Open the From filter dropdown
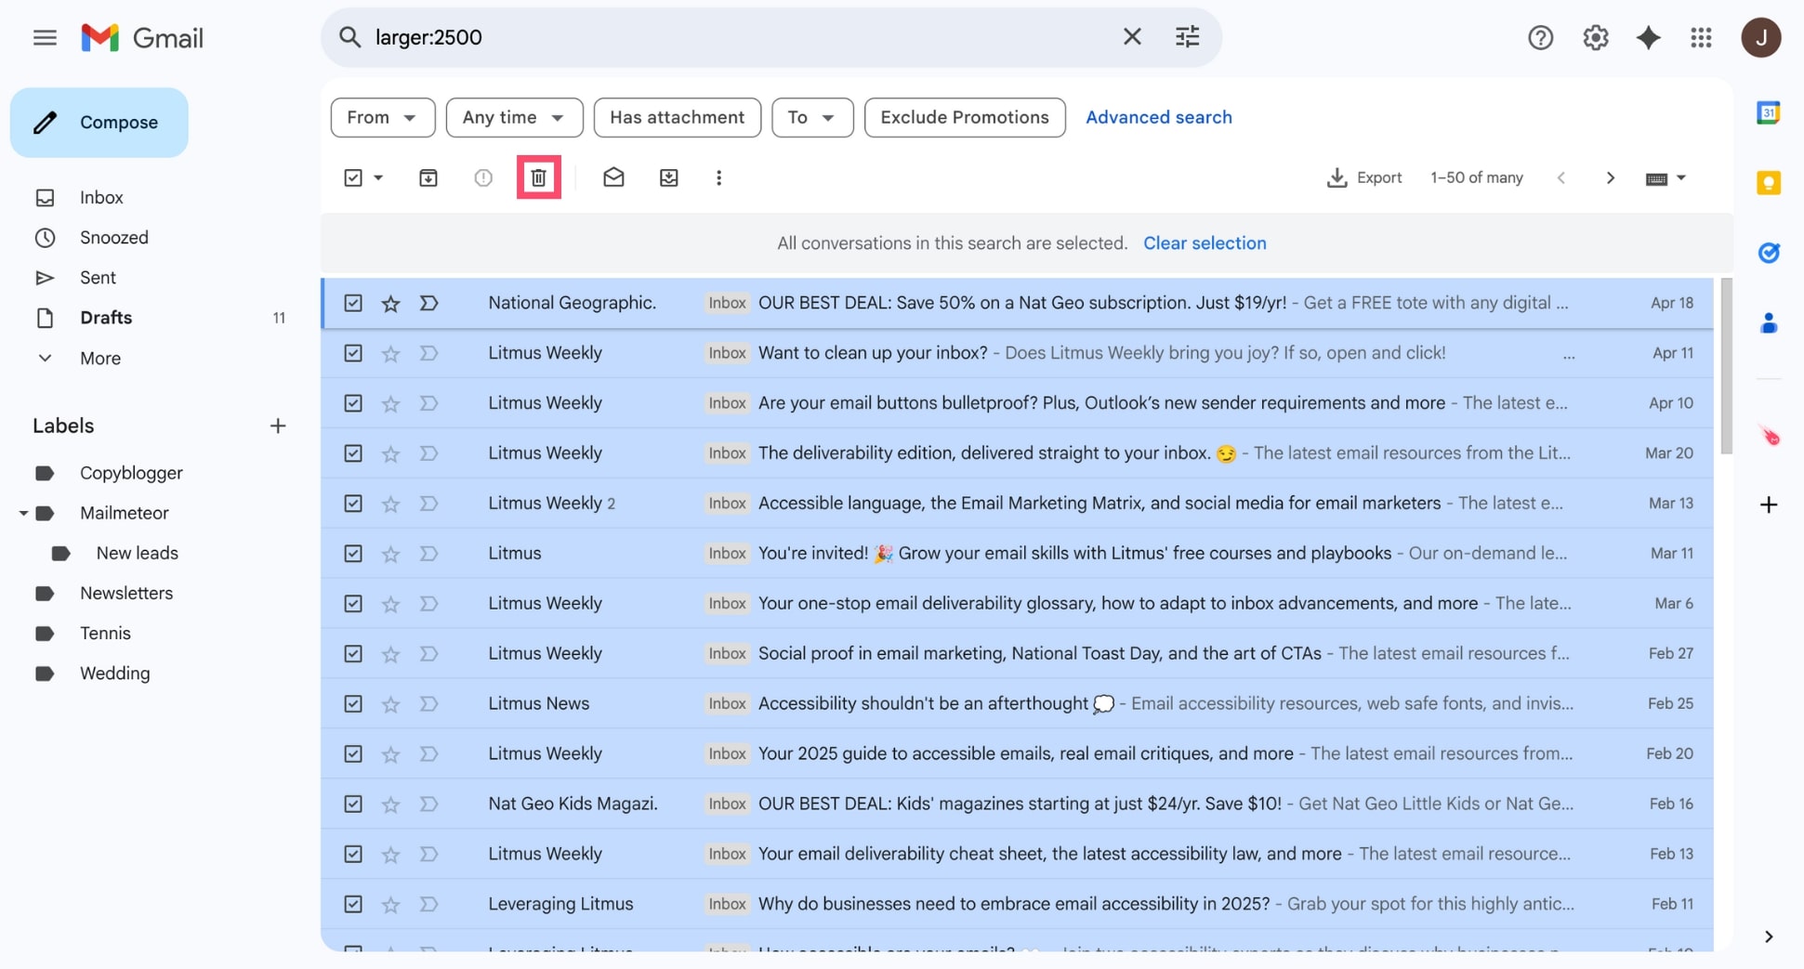 pos(382,117)
